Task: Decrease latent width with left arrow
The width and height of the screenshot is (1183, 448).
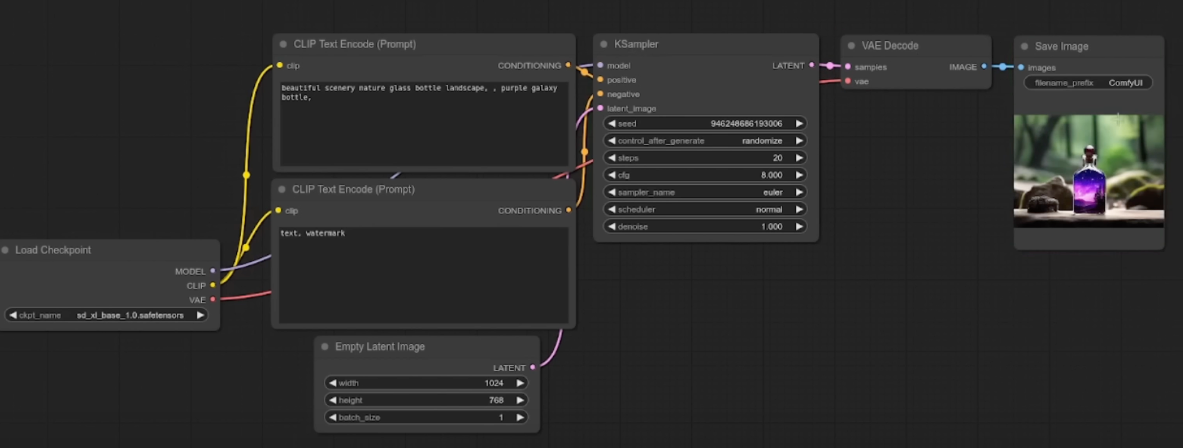Action: pos(333,383)
